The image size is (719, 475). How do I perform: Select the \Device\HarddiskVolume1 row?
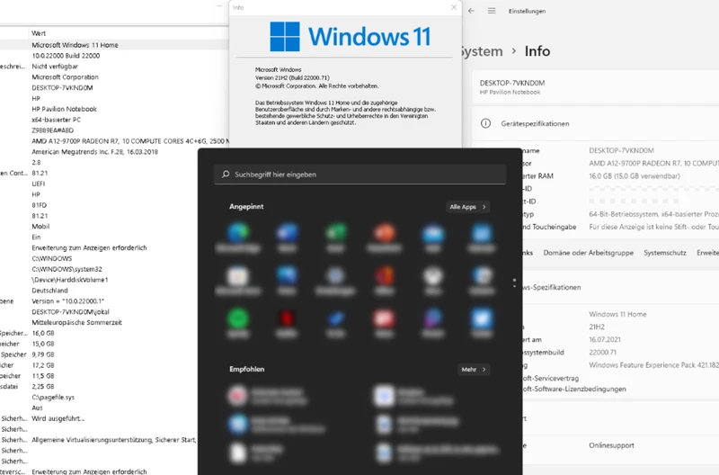click(x=70, y=280)
